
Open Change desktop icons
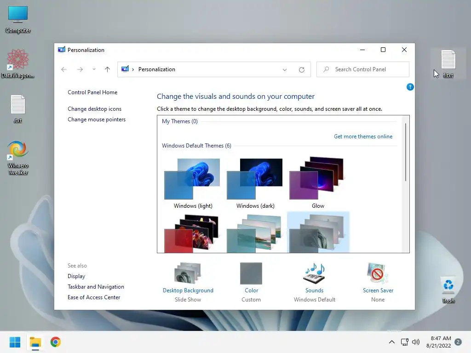pyautogui.click(x=95, y=109)
